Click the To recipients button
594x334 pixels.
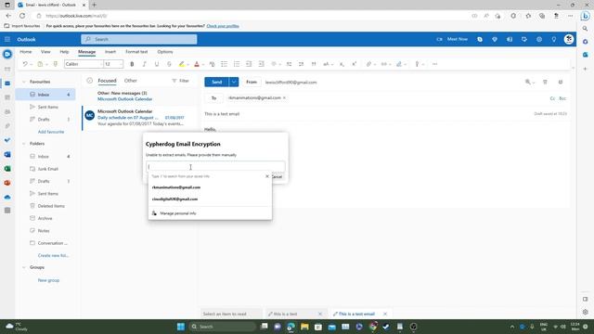(x=214, y=98)
